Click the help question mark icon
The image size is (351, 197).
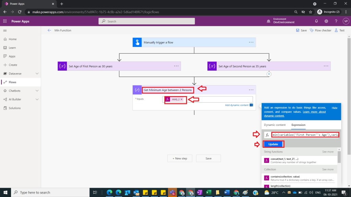pyautogui.click(x=336, y=21)
